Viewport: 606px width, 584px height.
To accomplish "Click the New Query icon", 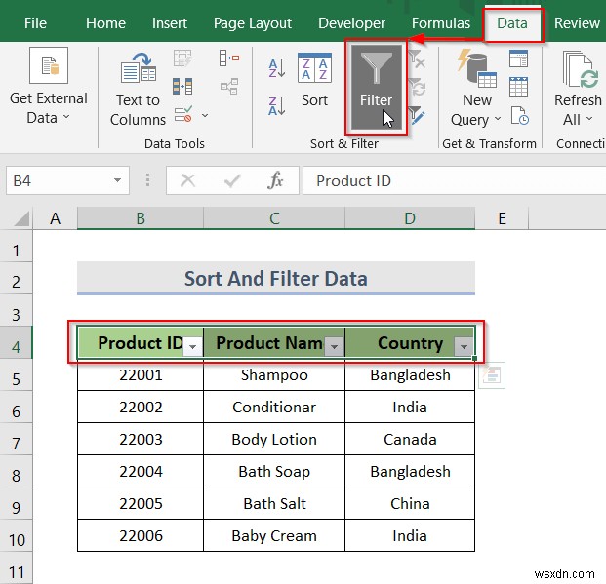I will pos(476,68).
